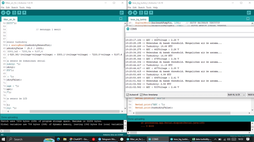This screenshot has height=142, width=254.
Task: Select the tese_bg_turbiiy sketch tab
Action: [138, 19]
